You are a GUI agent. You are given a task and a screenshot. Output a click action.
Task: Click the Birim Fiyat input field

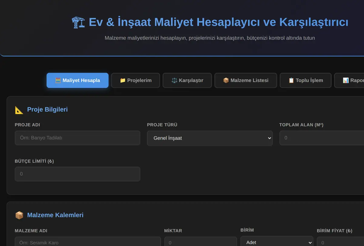[340, 242]
